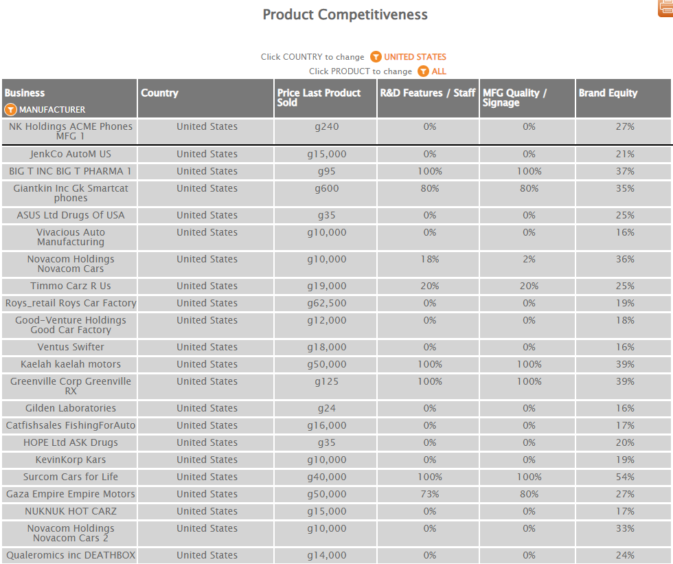Screen dimensions: 673x564
Task: Click the R&D Features / Staff header
Action: pos(427,93)
